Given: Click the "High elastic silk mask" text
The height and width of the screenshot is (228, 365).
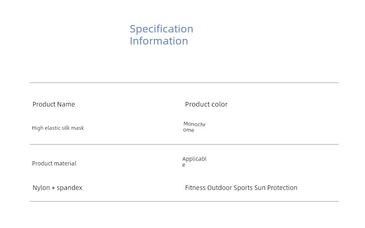Looking at the screenshot, I should [58, 128].
